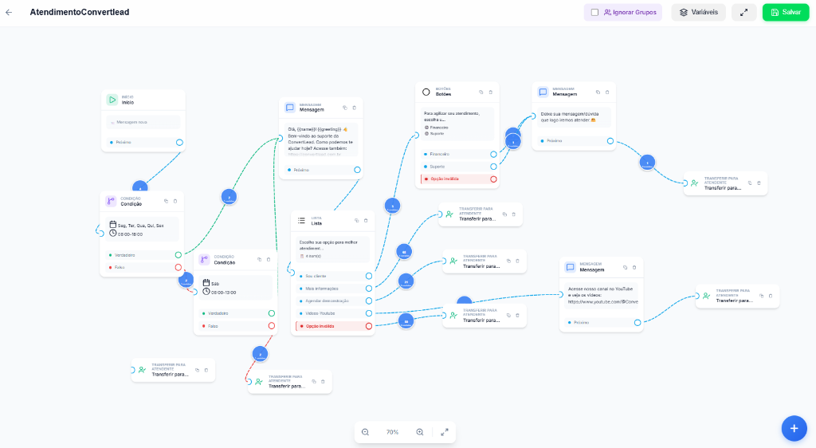This screenshot has width=816, height=448.
Task: Select the Próximo output of 'Deixe sua mensagem' node
Action: [610, 141]
